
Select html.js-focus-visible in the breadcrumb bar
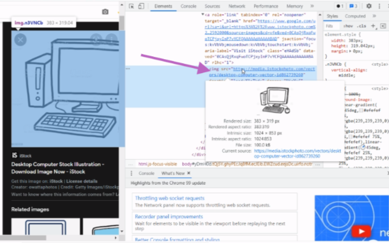(158, 164)
